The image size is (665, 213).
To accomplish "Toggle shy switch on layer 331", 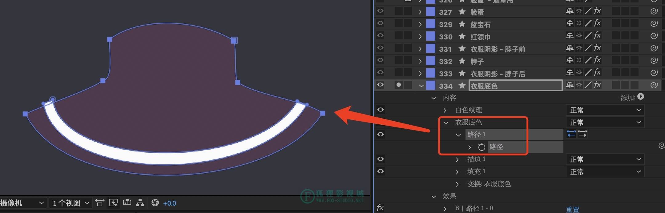I will (570, 48).
